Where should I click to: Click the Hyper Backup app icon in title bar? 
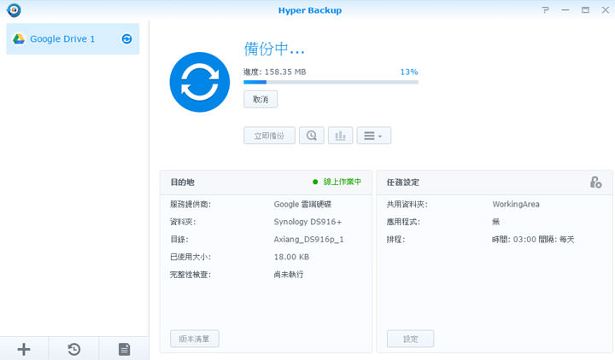[x=12, y=10]
